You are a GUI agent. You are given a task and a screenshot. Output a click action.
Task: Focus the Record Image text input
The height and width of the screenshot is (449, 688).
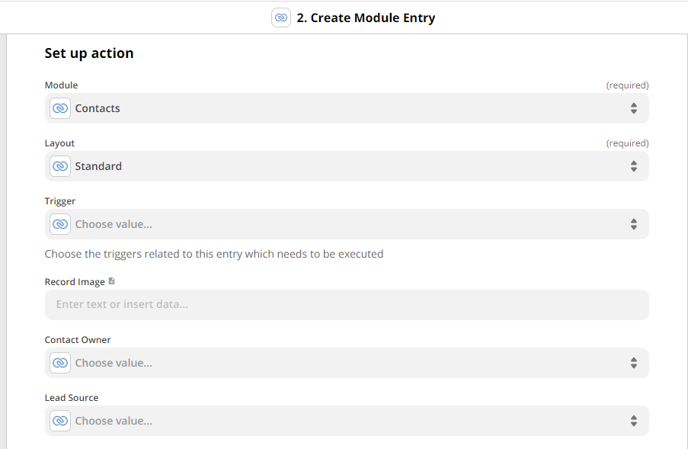tap(347, 305)
